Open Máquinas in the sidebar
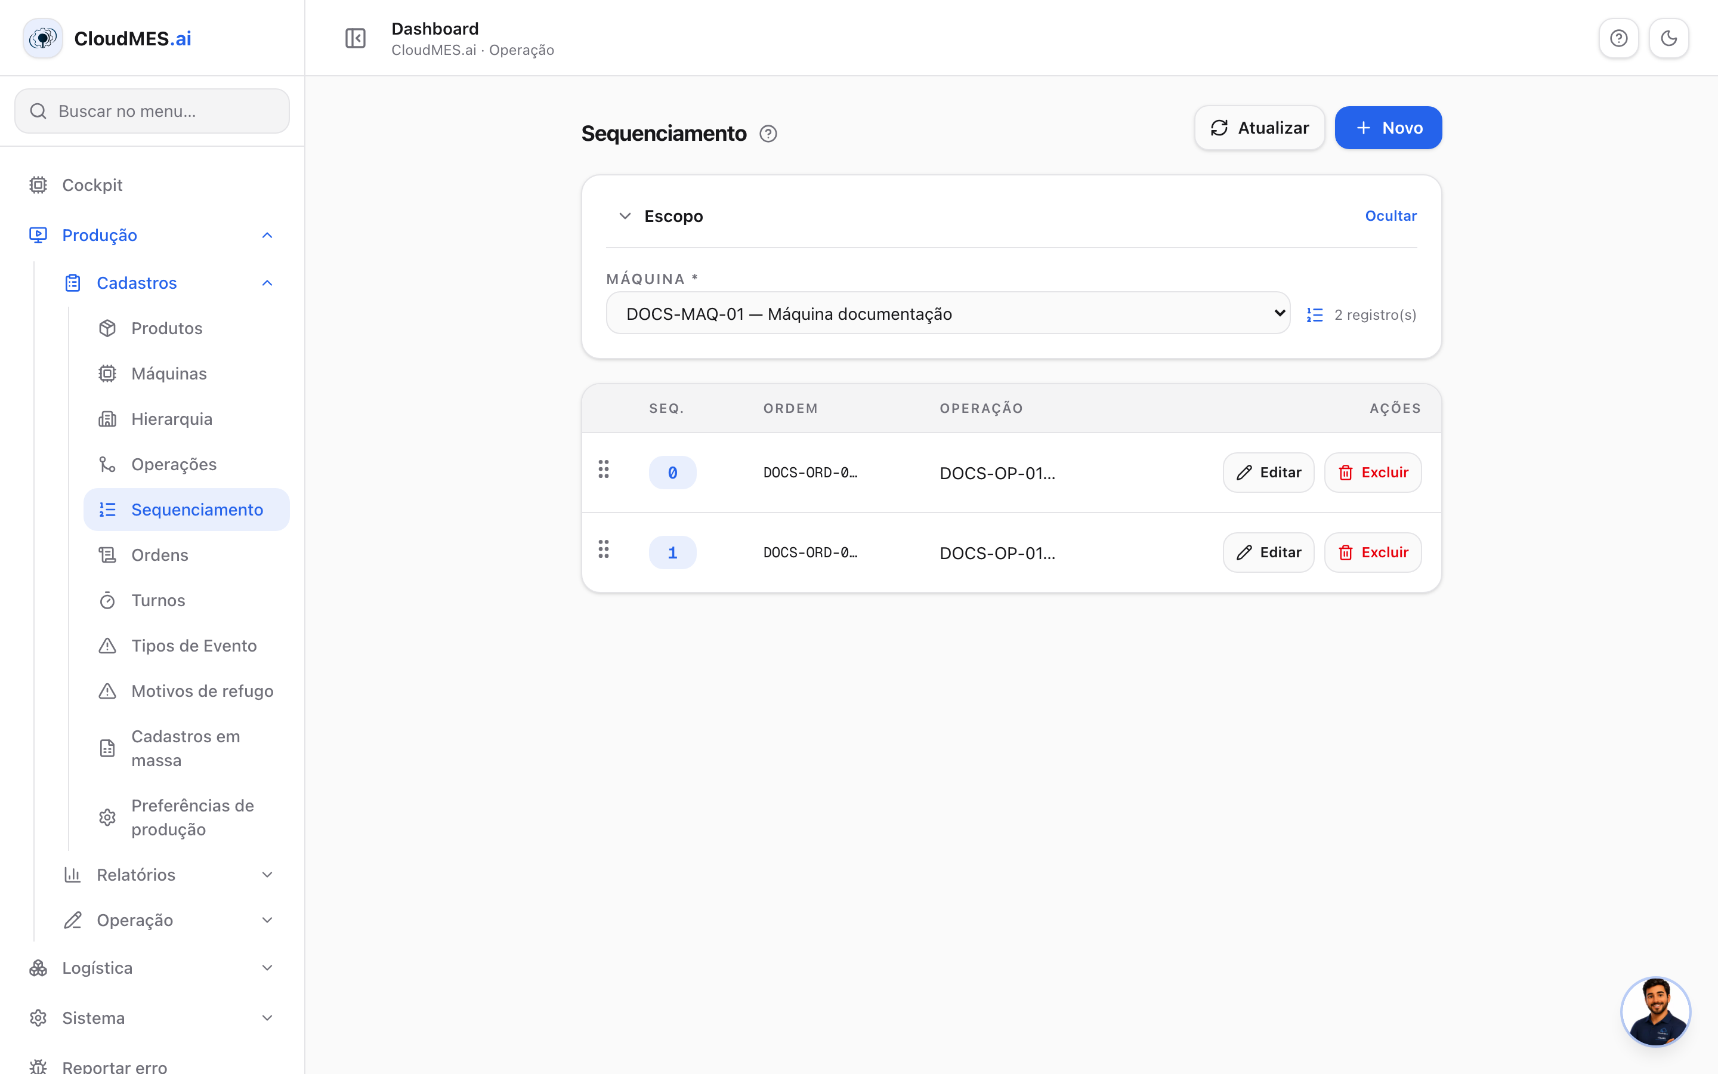The height and width of the screenshot is (1074, 1718). (x=187, y=374)
